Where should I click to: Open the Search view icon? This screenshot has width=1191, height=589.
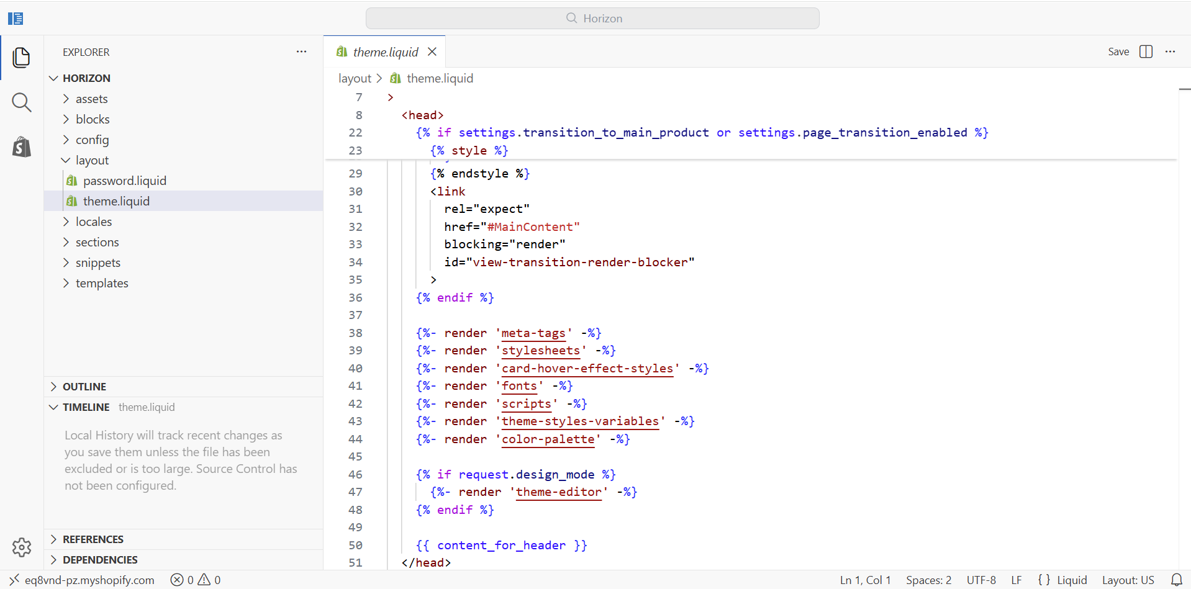tap(22, 102)
